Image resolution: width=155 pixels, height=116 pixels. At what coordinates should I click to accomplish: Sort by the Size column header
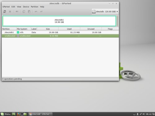point(48,29)
